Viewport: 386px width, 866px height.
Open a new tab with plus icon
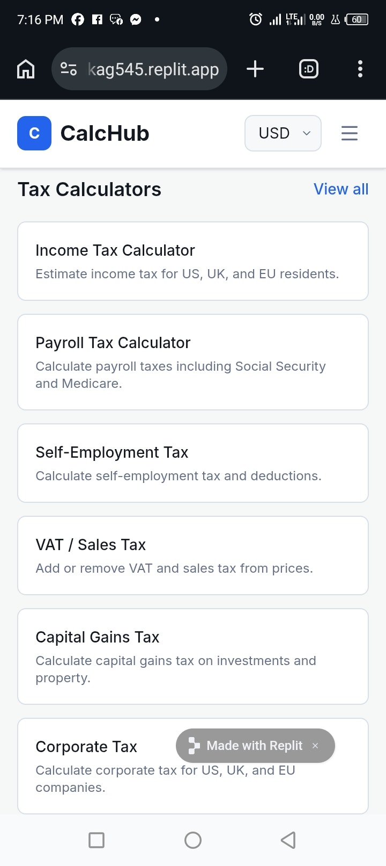[x=255, y=69]
